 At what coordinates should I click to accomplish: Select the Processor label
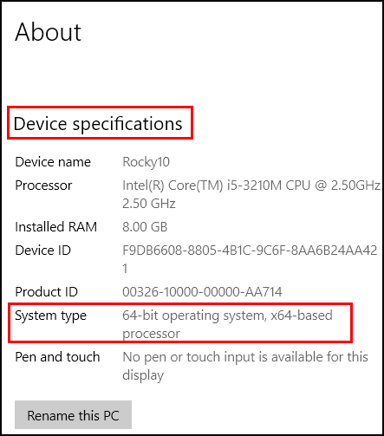pyautogui.click(x=43, y=185)
